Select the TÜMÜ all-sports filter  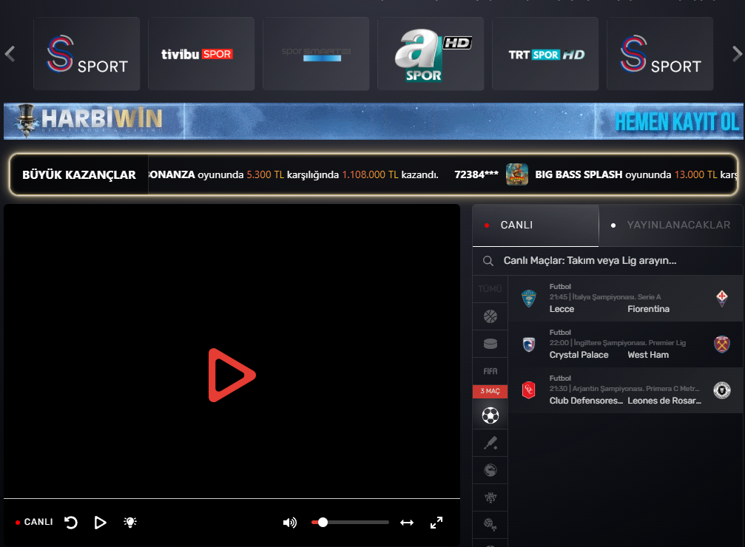point(490,289)
